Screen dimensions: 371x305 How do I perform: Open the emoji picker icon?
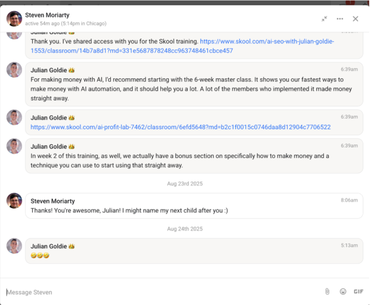(x=343, y=292)
